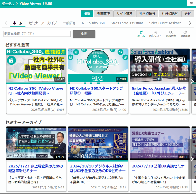Switch to the ホーム tab
This screenshot has height=194, width=196.
18,23
